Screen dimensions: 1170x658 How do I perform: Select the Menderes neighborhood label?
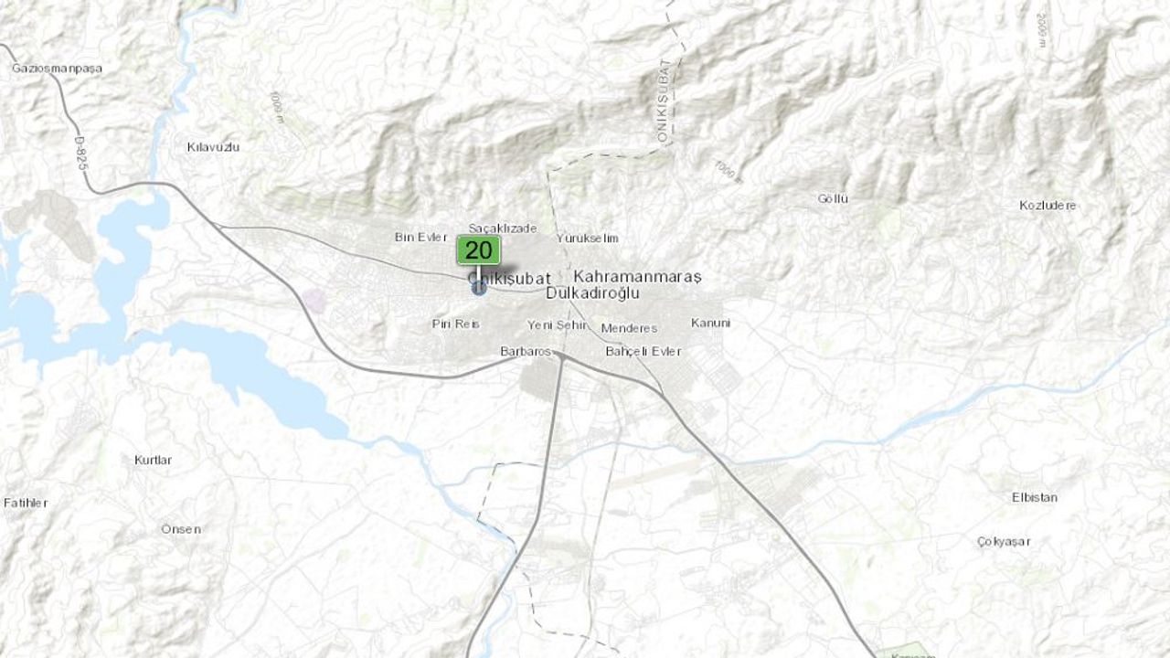(629, 328)
